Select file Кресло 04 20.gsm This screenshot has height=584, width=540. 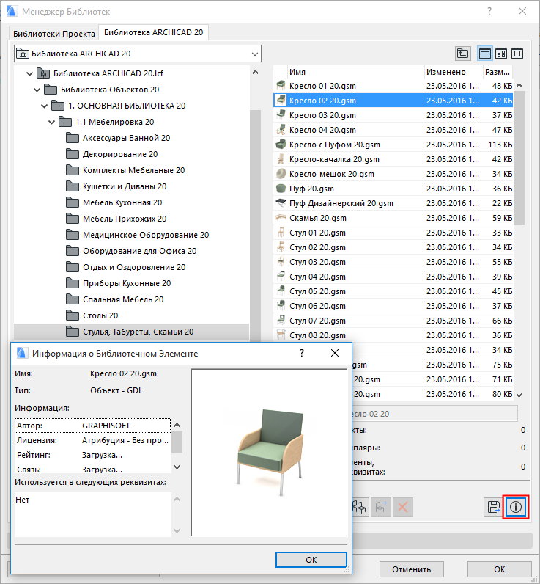point(393,130)
